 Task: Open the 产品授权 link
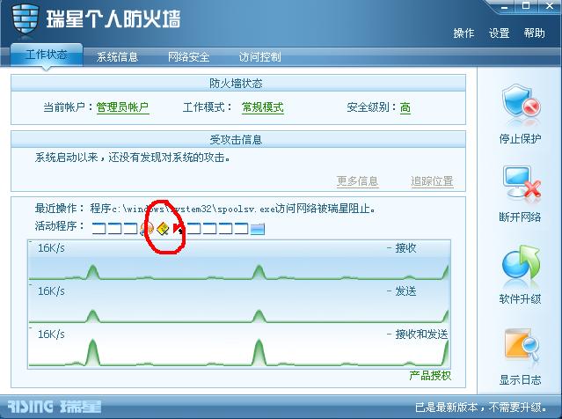[430, 376]
